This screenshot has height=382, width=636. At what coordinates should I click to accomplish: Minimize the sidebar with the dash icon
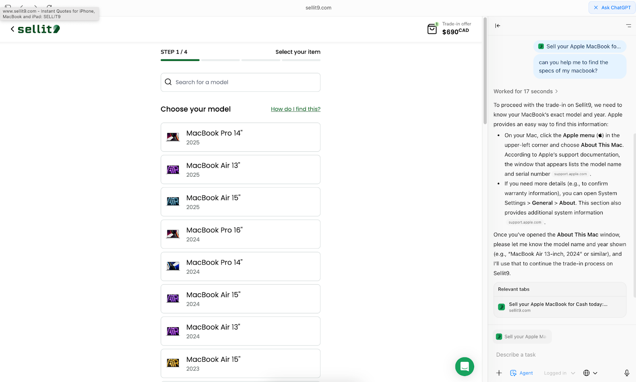(x=628, y=26)
